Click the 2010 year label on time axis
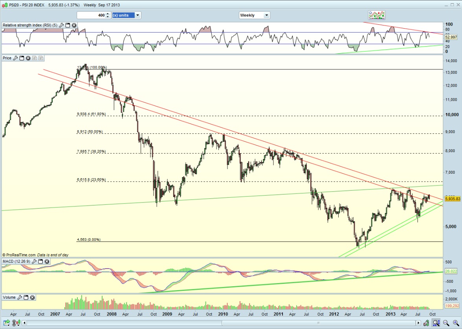 coord(223,314)
